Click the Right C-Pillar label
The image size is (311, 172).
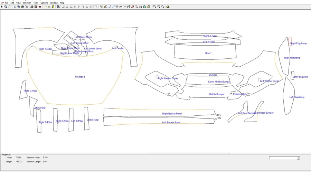[x=30, y=91]
